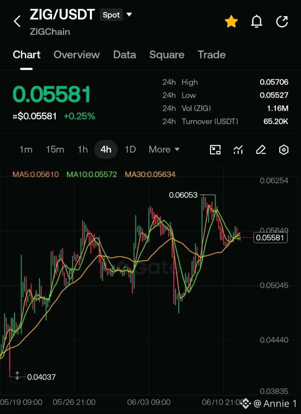Tap the 06/03 09:00 date axis label
The height and width of the screenshot is (414, 301).
pos(149,402)
